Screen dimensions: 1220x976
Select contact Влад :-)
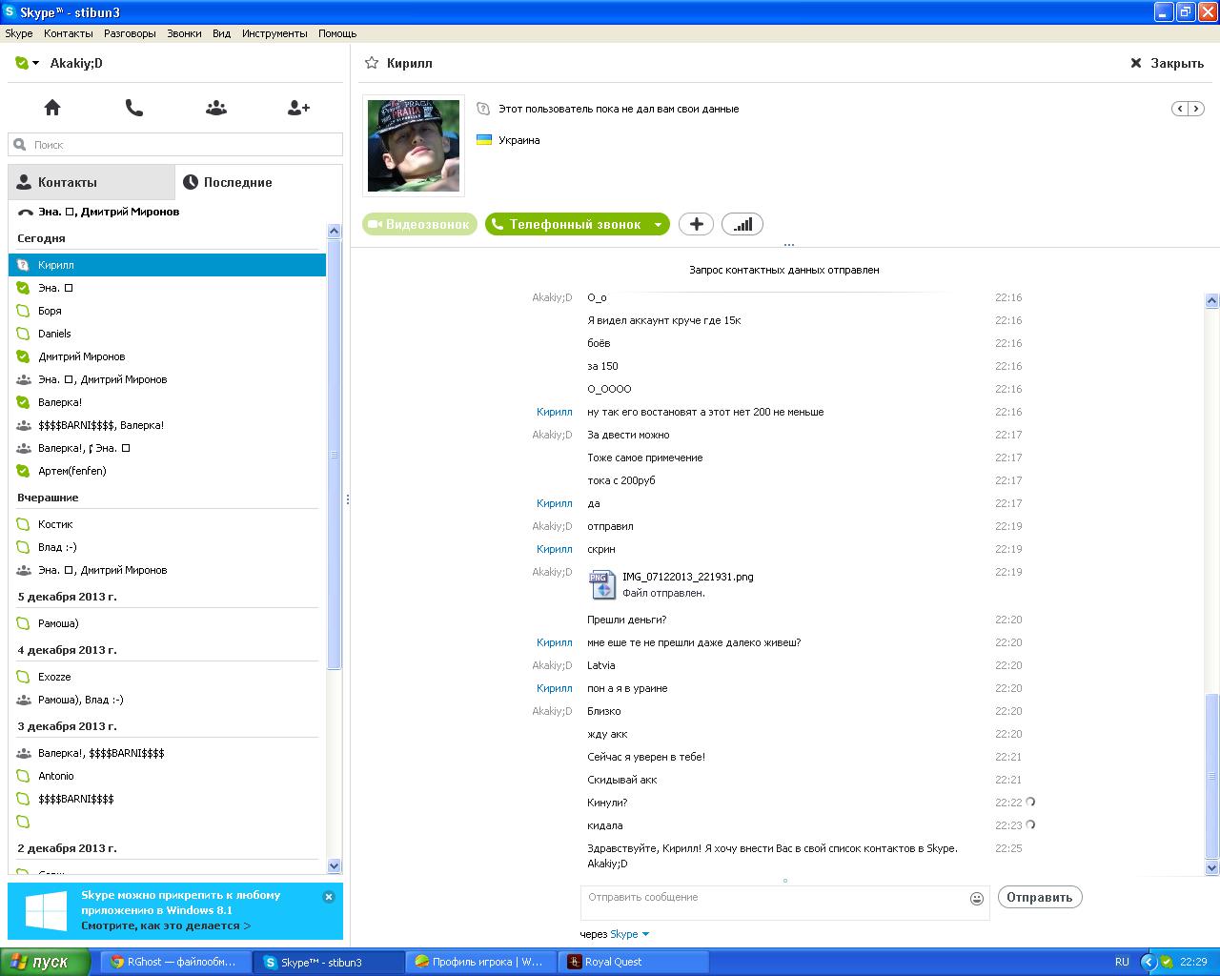point(167,547)
